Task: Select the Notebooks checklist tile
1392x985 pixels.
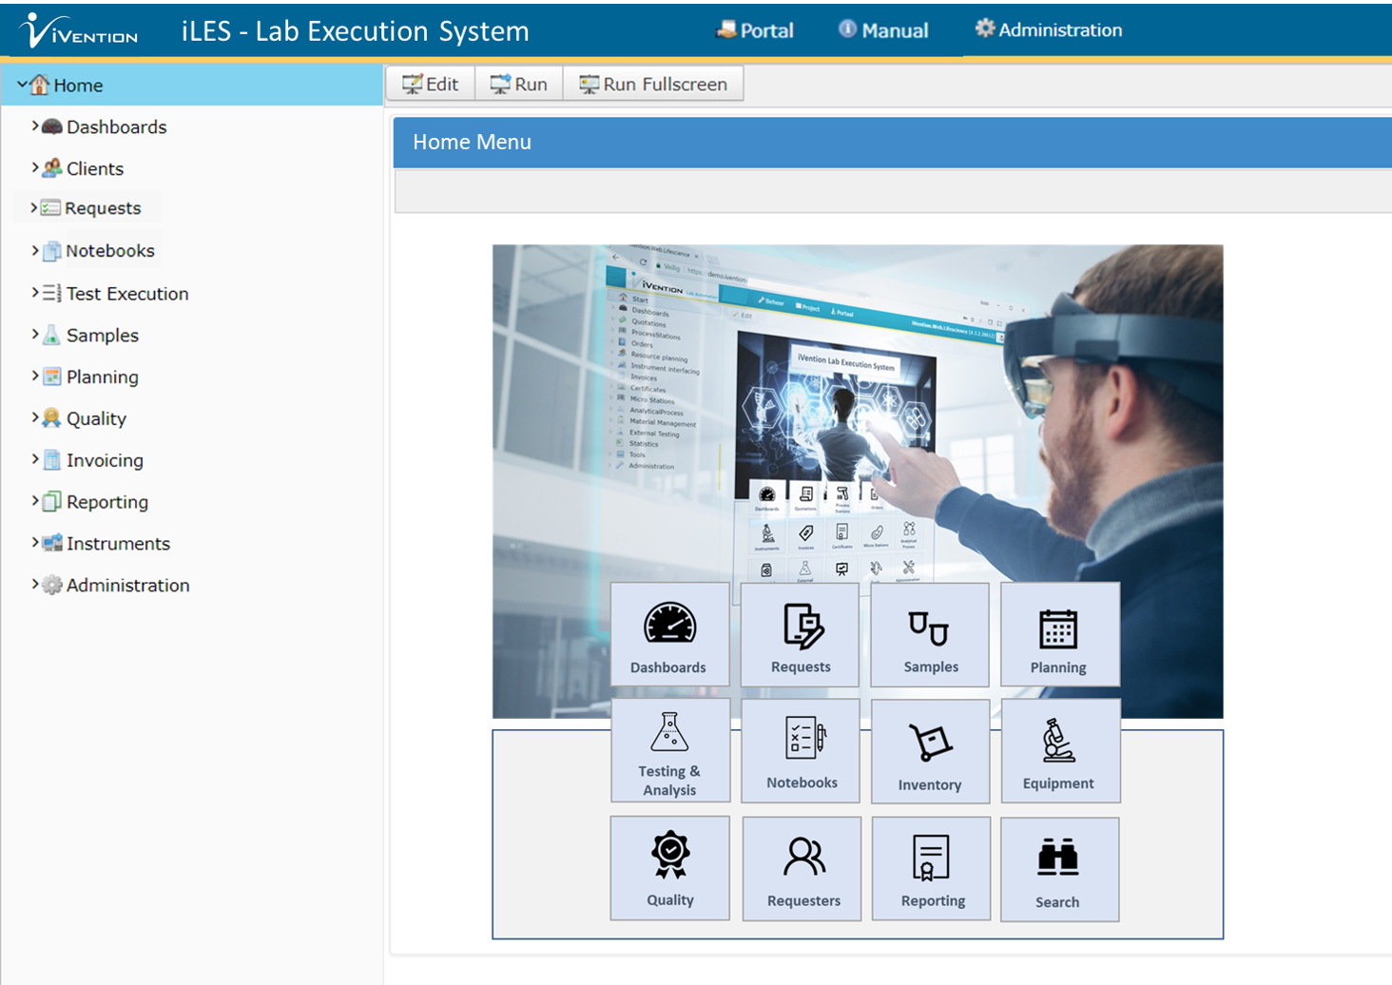Action: 801,750
